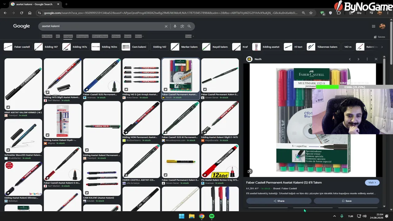
Task: Select the Images tab
Action: (x=68, y=36)
